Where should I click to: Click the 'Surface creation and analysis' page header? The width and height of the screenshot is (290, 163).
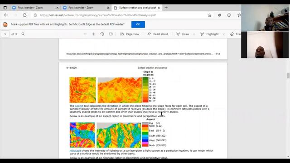(152, 68)
